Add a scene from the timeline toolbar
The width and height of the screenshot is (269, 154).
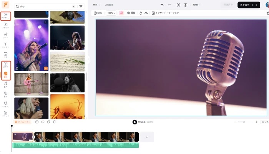(x=37, y=122)
